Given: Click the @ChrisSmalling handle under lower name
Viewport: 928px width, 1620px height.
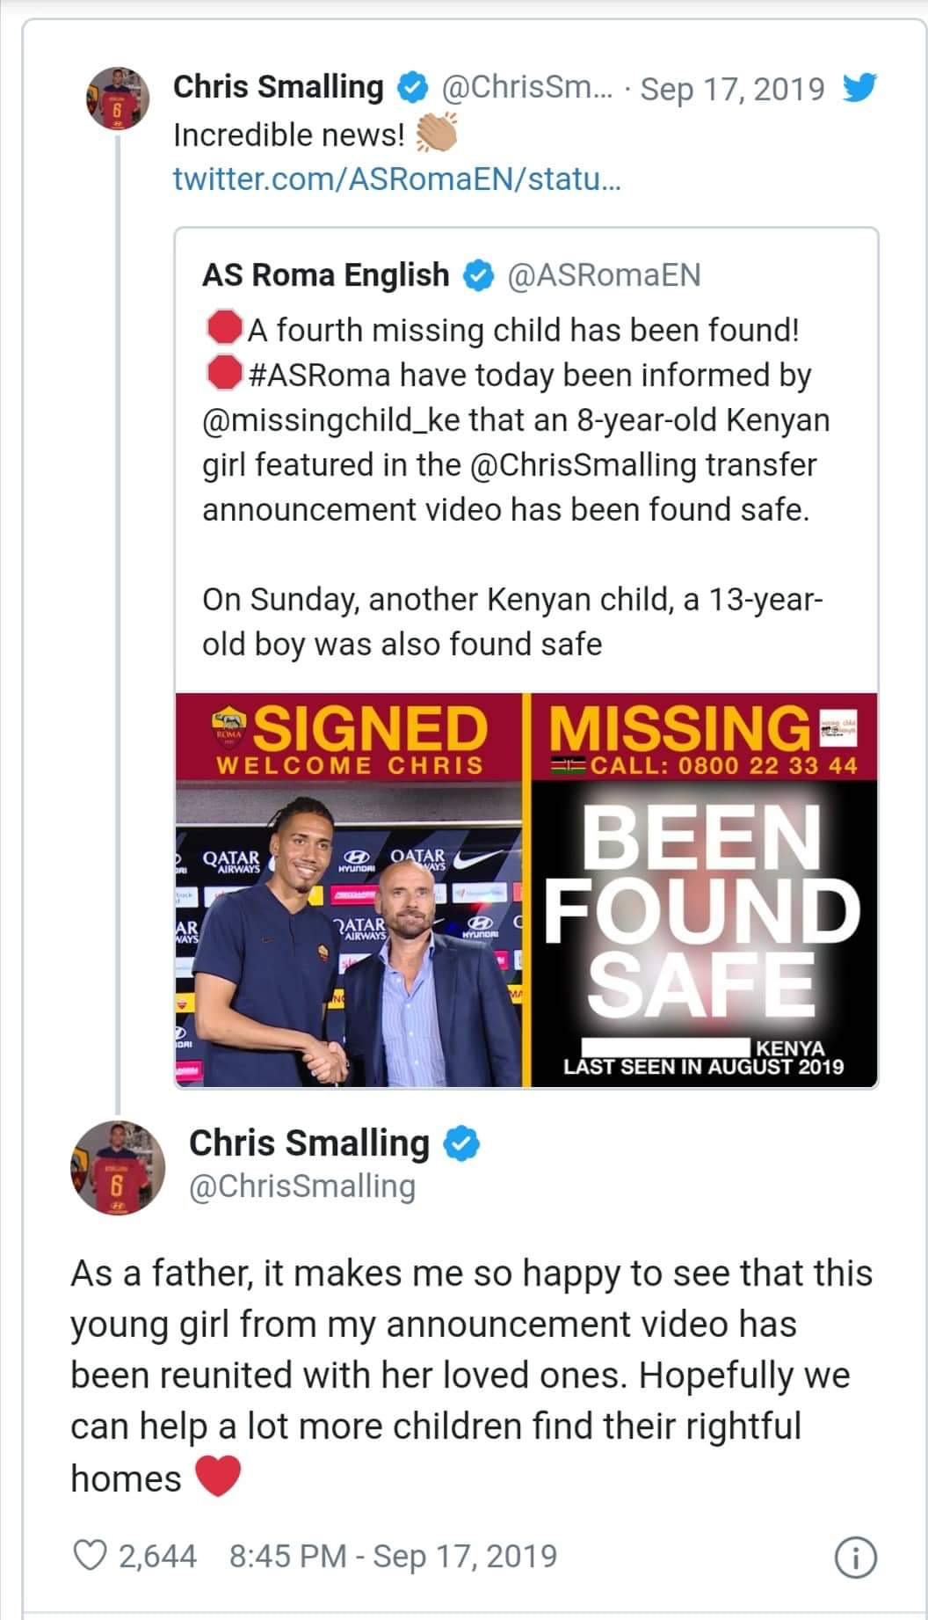Looking at the screenshot, I should coord(302,1186).
